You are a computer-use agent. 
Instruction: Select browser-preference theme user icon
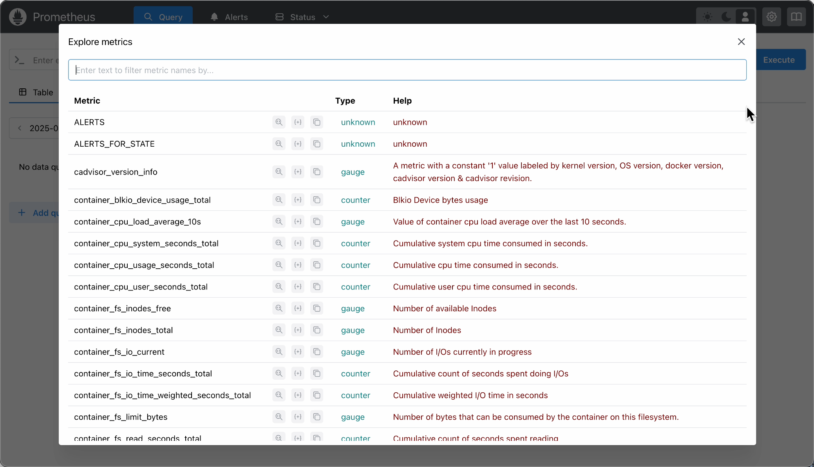(745, 17)
